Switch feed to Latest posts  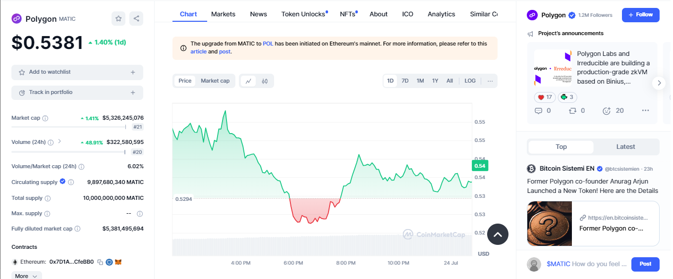coord(625,147)
